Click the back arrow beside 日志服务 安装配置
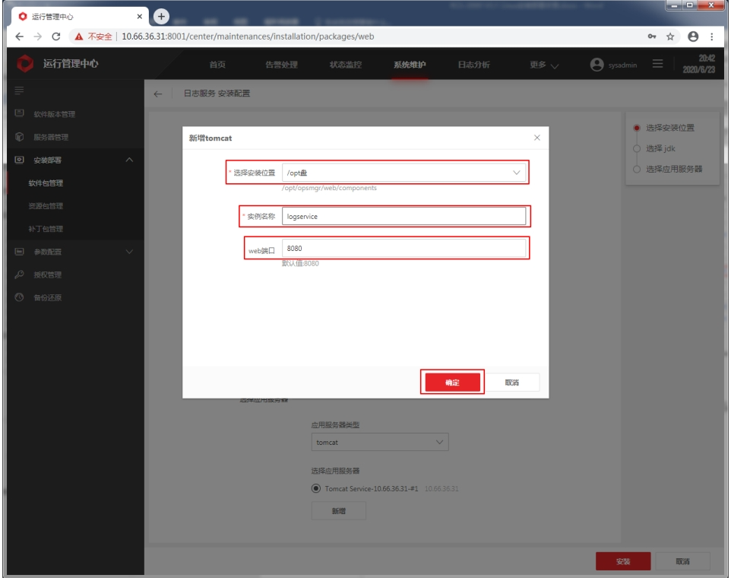731x578 pixels. 157,94
